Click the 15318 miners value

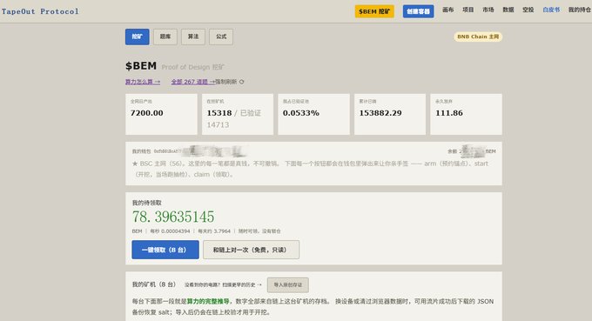coord(219,113)
